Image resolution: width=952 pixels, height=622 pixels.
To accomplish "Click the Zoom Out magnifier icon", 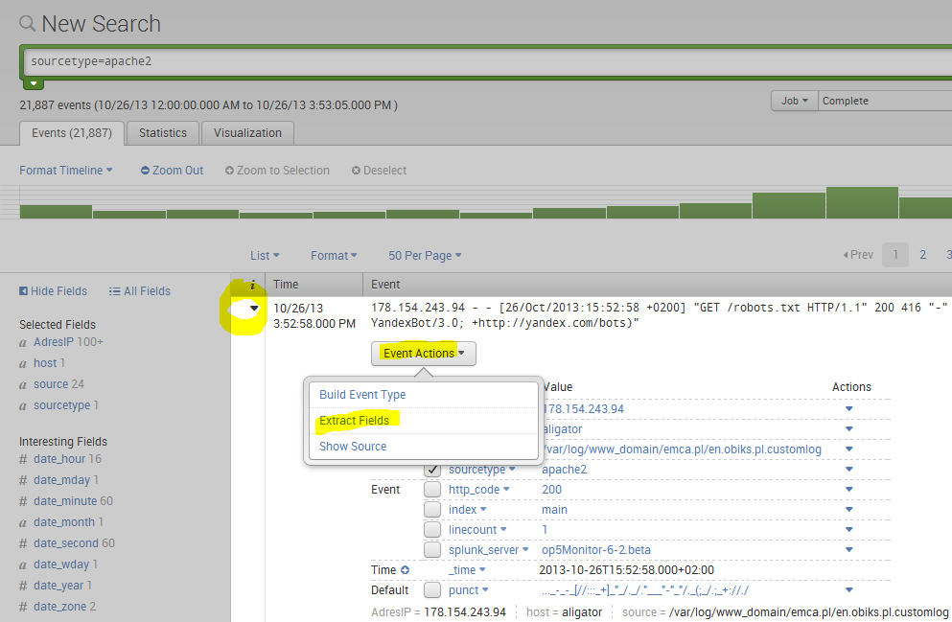I will coord(146,171).
